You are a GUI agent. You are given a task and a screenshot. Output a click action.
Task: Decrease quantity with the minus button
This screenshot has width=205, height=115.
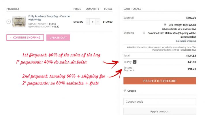[88, 22]
